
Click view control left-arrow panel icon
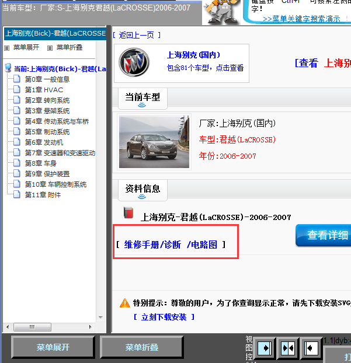click(311, 348)
